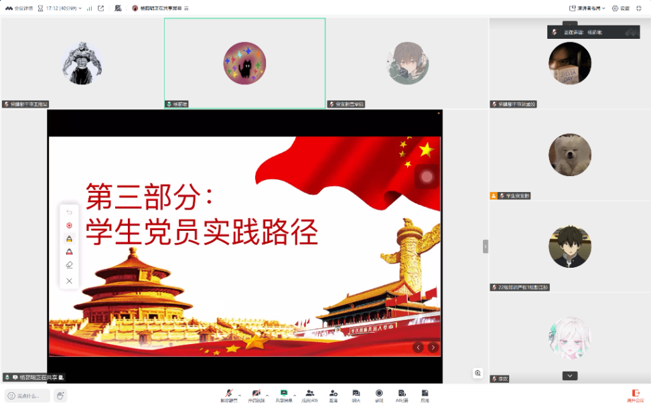The height and width of the screenshot is (407, 651).
Task: Click the chat message input field
Action: pos(30,395)
